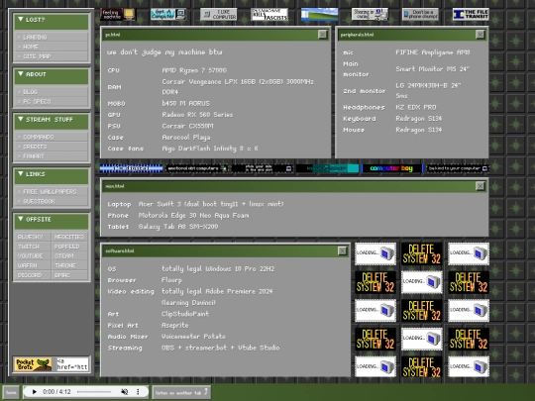
Task: Click 'Floorp' browser value
Action: coord(171,280)
